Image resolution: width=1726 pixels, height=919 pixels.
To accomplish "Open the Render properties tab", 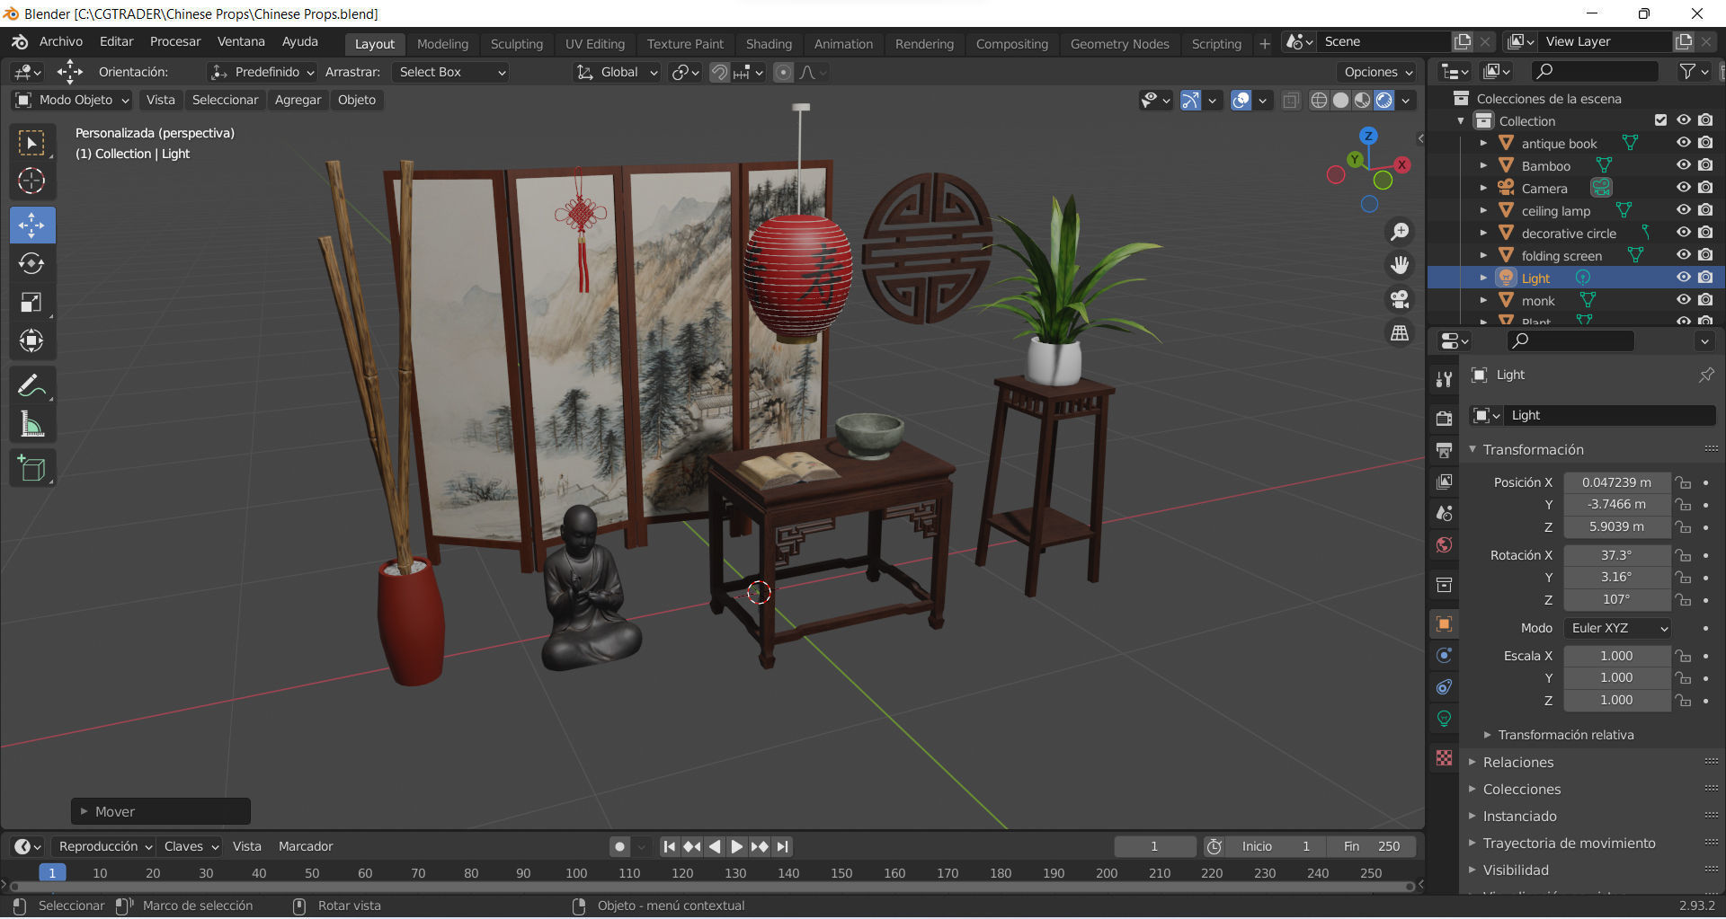I will (1444, 418).
